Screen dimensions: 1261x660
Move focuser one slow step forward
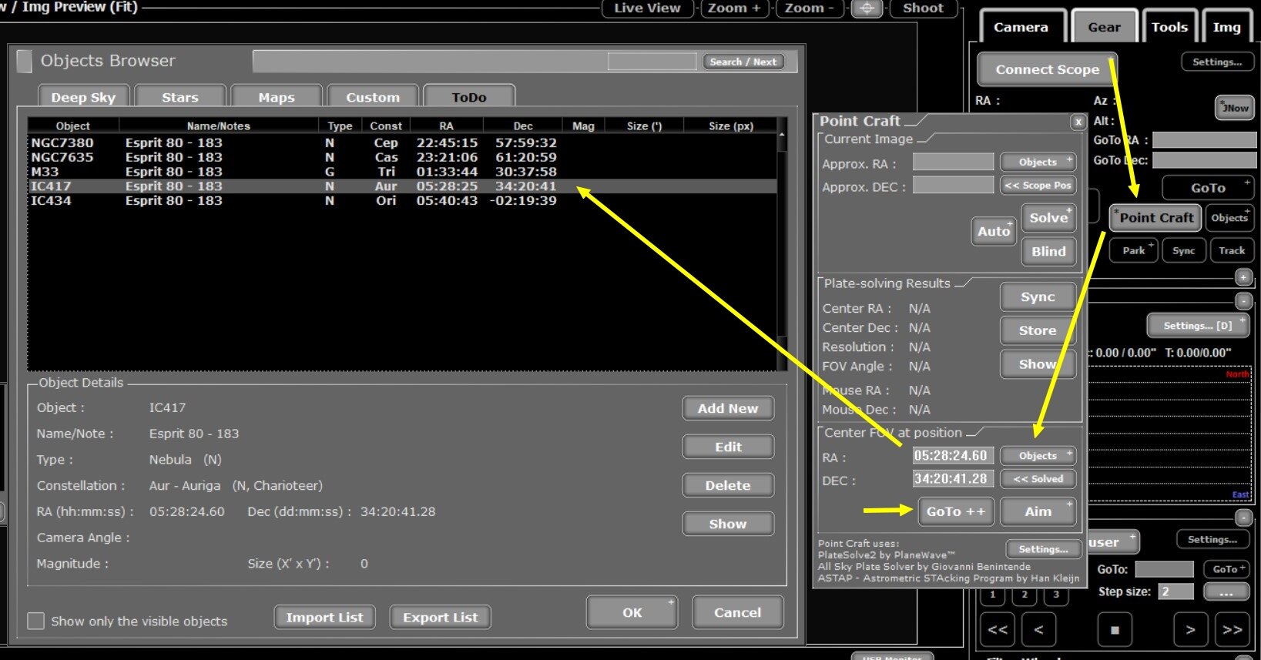(x=1190, y=630)
